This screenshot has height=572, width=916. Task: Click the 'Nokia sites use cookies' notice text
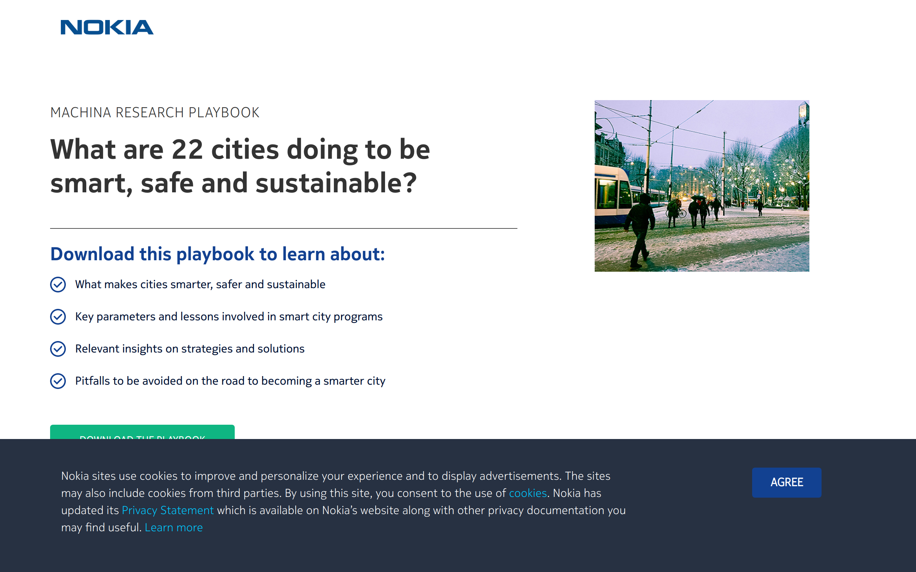click(343, 502)
